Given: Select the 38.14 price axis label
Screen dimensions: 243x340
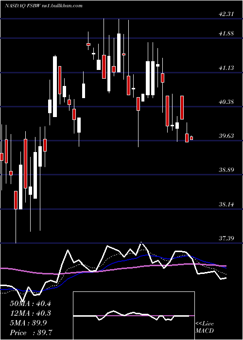Looking at the screenshot, I should click(x=226, y=204).
